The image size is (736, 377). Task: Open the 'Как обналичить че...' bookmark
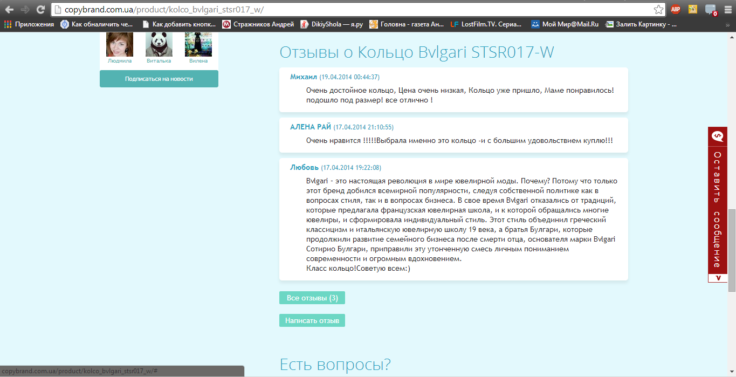pyautogui.click(x=97, y=24)
